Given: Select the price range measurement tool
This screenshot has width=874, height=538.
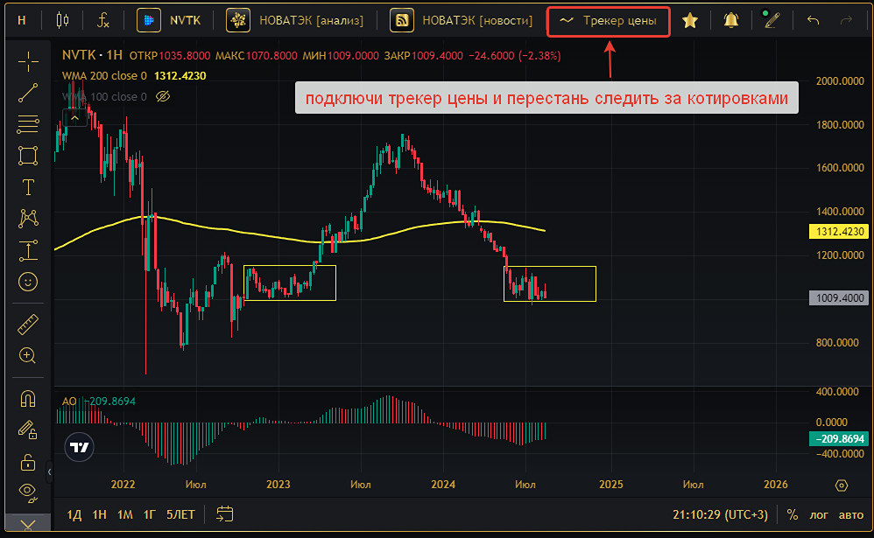Looking at the screenshot, I should tap(28, 250).
